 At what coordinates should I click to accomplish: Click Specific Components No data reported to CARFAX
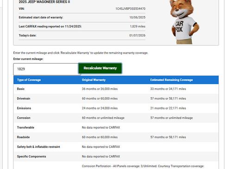(x=101, y=157)
